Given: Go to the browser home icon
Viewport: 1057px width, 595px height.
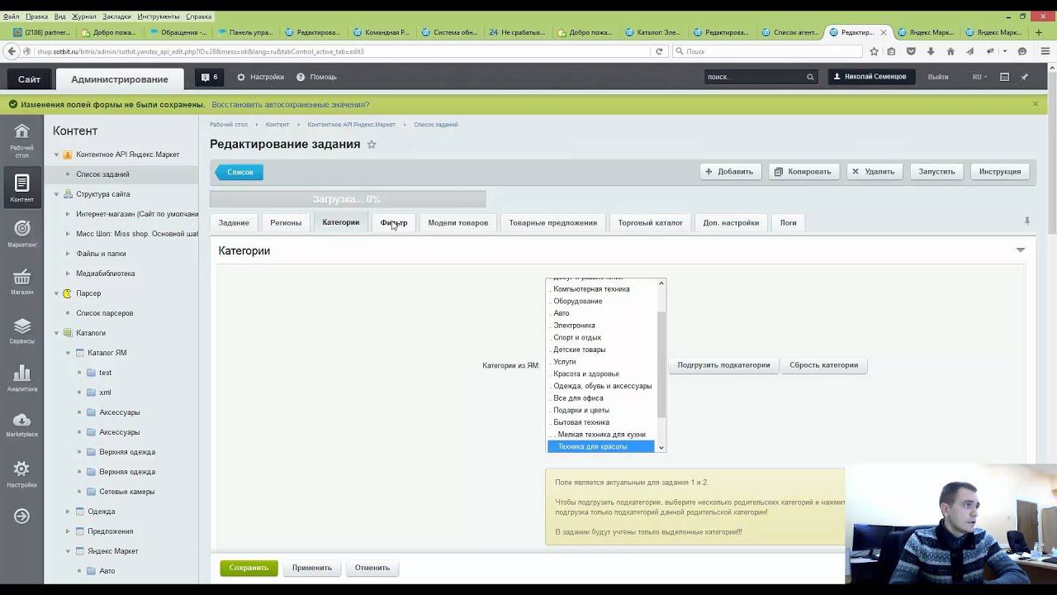Looking at the screenshot, I should 950,51.
